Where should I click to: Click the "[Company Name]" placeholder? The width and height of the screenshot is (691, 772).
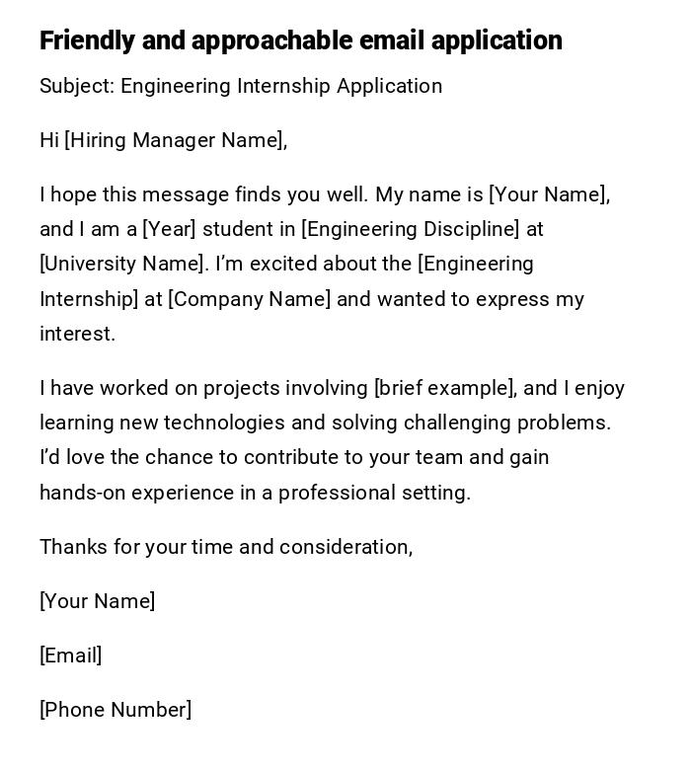(250, 299)
